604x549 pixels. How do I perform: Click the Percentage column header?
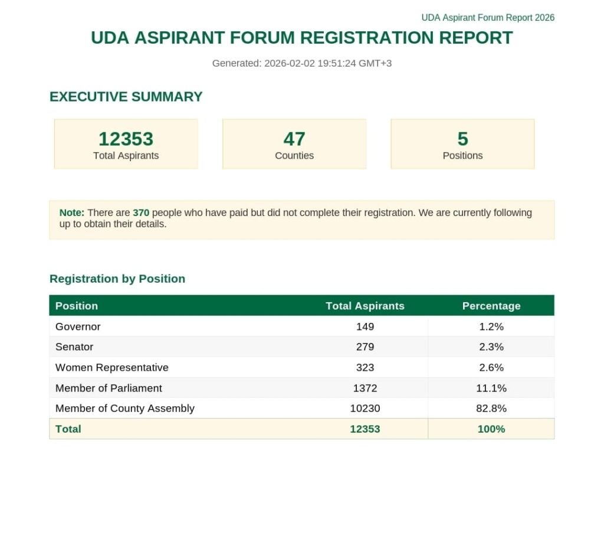coord(491,306)
